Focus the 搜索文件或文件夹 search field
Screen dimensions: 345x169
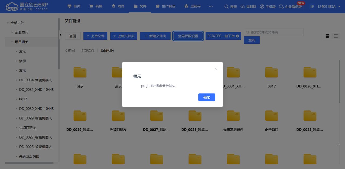(x=274, y=32)
